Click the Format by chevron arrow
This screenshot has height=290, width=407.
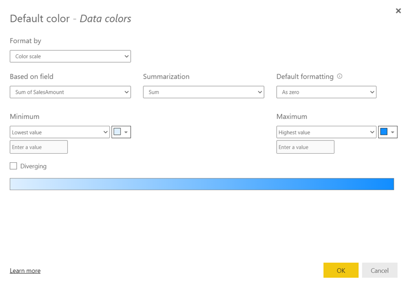[x=126, y=56]
